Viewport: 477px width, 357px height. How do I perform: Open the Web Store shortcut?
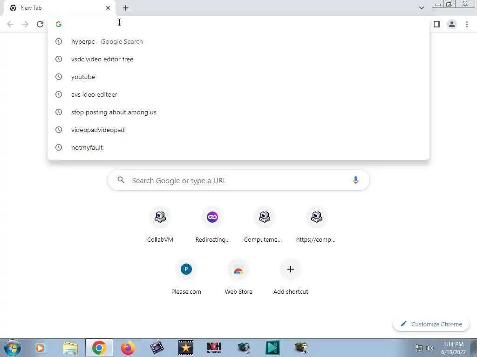(x=238, y=277)
